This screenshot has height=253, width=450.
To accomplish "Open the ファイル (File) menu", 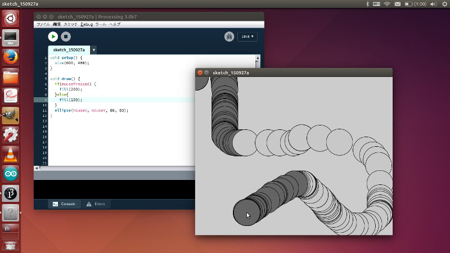I will pos(43,24).
